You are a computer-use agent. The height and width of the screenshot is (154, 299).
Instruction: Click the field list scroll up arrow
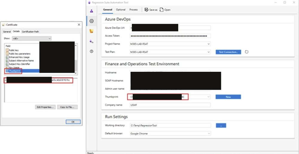[x=76, y=45]
